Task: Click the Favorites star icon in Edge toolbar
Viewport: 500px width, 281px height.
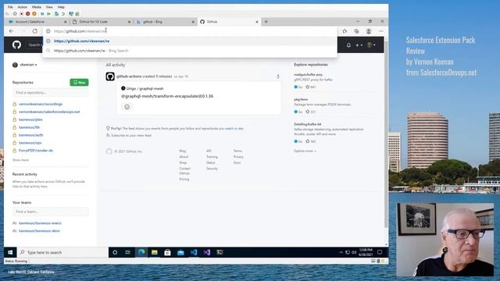Action: click(x=345, y=31)
